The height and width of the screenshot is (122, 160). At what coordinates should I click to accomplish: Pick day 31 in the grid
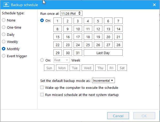pyautogui.click(x=78, y=53)
